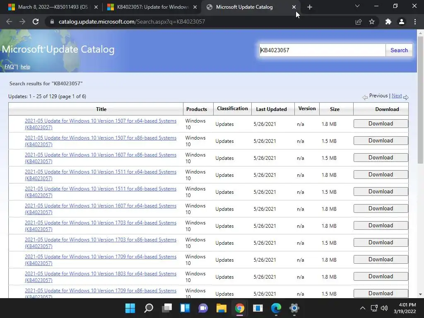Viewport: 424px width, 318px height.
Task: Download the Version 1507 x86 update
Action: pos(381,141)
